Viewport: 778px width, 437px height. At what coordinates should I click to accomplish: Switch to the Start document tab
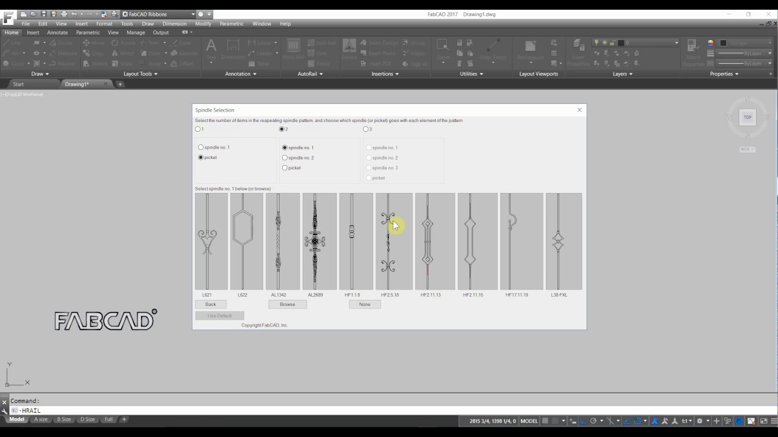(18, 84)
